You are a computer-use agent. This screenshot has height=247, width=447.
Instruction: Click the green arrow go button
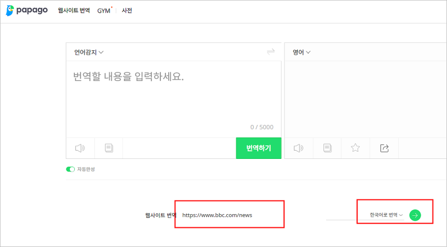tap(415, 215)
